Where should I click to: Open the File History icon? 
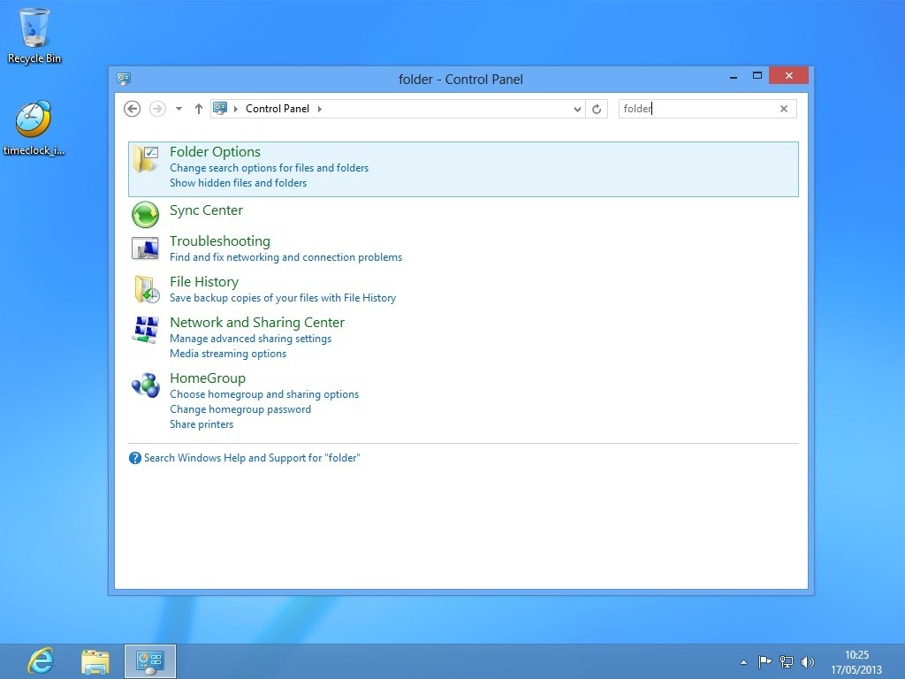[x=147, y=289]
